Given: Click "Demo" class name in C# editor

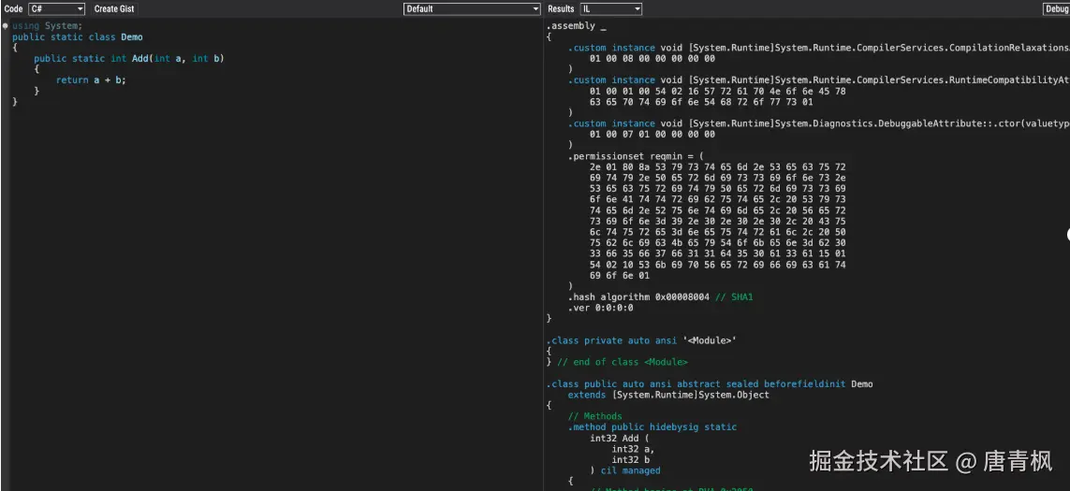Looking at the screenshot, I should (x=132, y=37).
